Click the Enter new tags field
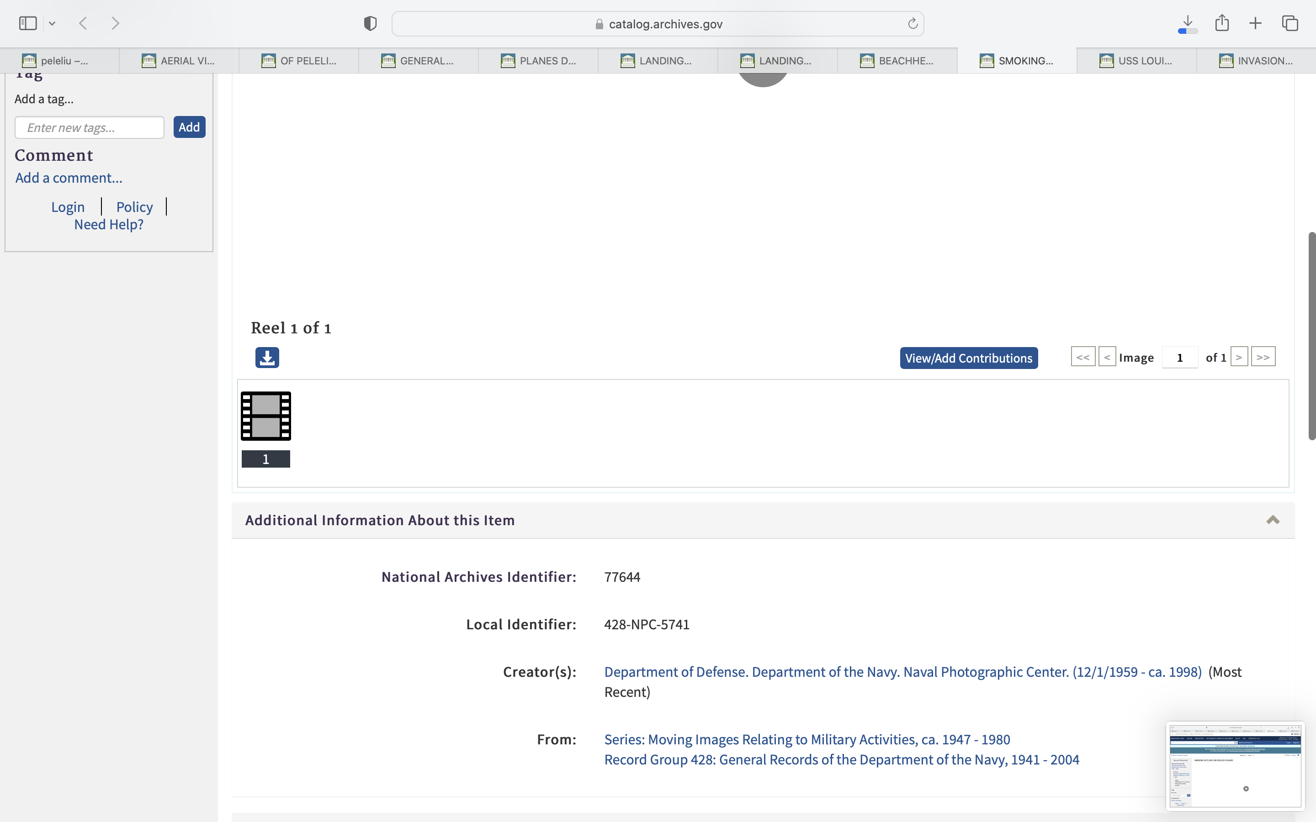This screenshot has height=822, width=1316. click(x=90, y=127)
